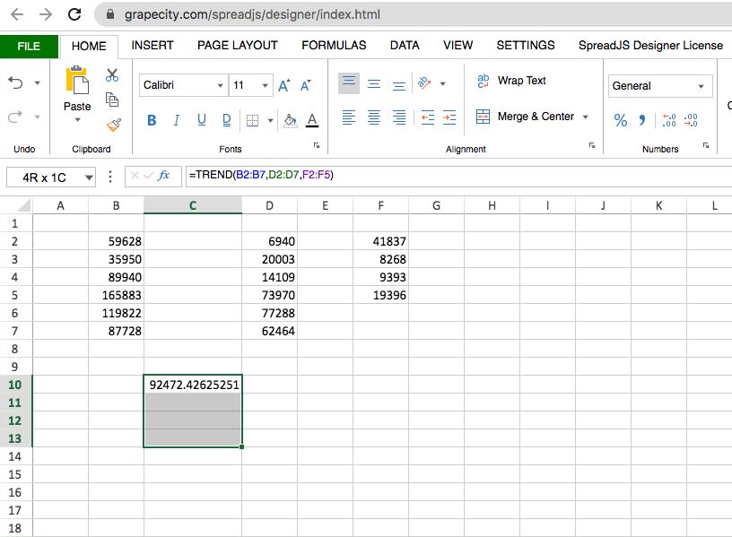Switch to the FORMULAS ribbon tab
The height and width of the screenshot is (537, 732).
click(x=334, y=46)
